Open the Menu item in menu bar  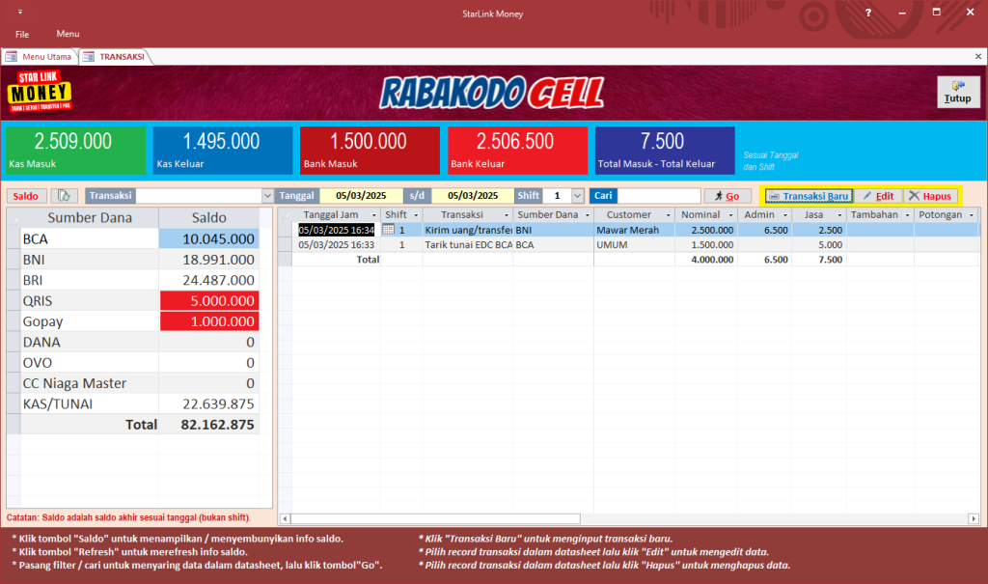click(69, 34)
